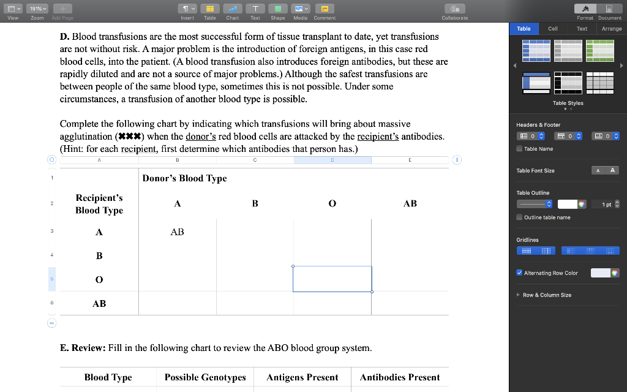
Task: Open the Zoom percentage dropdown
Action: coord(37,8)
